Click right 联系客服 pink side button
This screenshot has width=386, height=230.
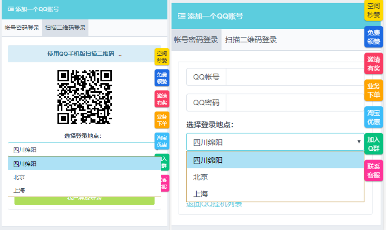coord(374,171)
